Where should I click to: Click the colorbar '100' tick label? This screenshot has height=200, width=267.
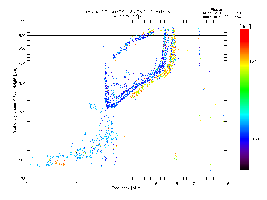tap(253, 61)
